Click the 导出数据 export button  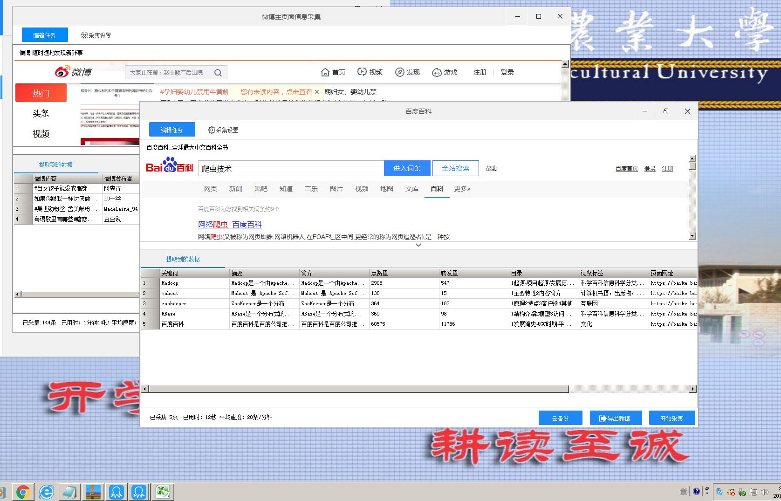(x=616, y=418)
